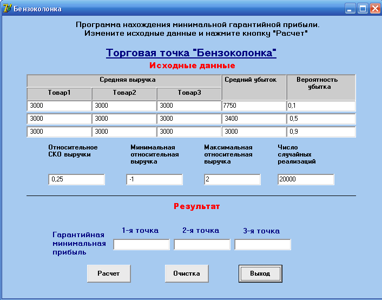Select Товар1 field in the 7750 row

[x=59, y=106]
